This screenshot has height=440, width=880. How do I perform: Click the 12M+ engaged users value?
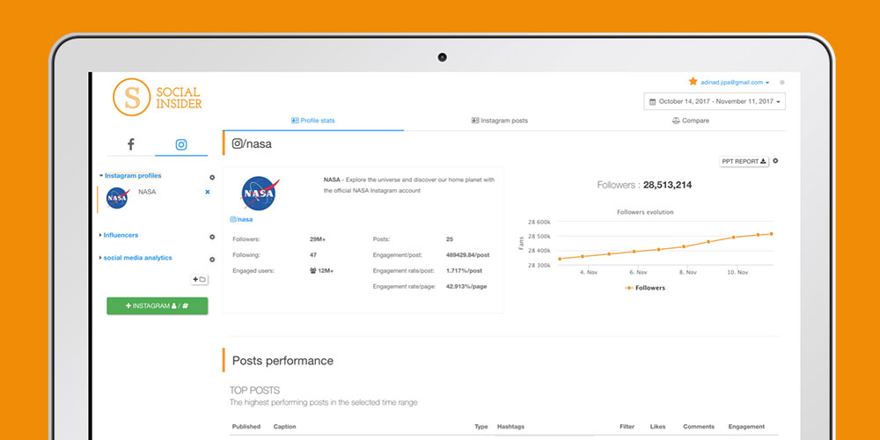pyautogui.click(x=321, y=270)
